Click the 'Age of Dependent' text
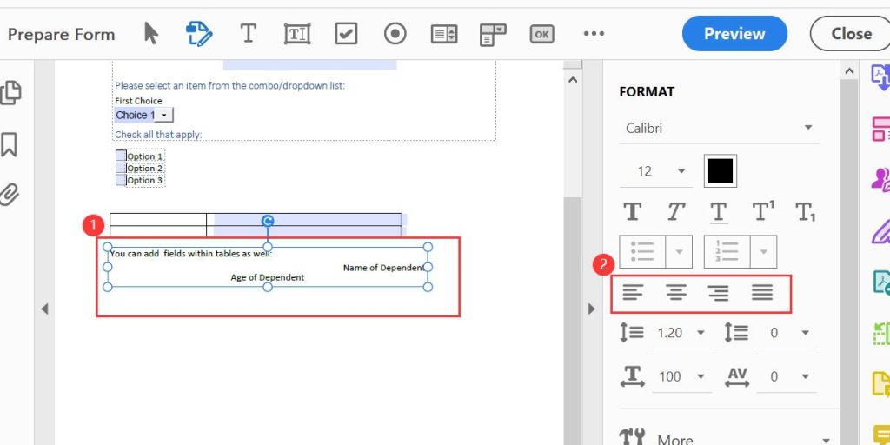 tap(268, 277)
